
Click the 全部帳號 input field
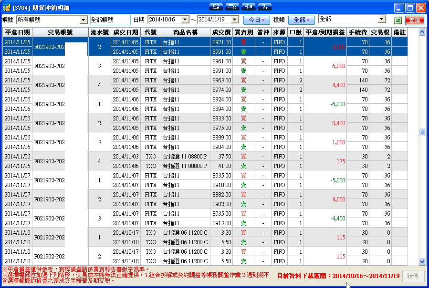pos(110,20)
